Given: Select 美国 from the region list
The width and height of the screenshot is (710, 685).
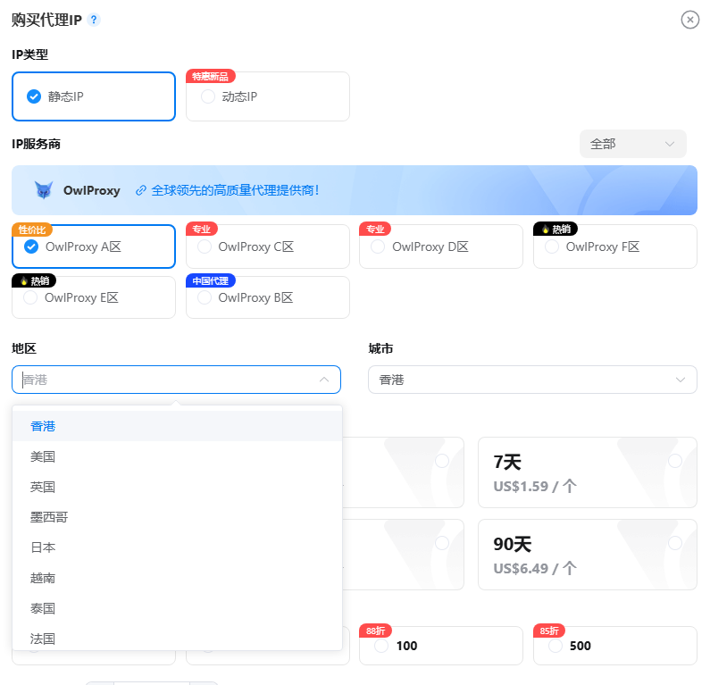Looking at the screenshot, I should (x=43, y=456).
